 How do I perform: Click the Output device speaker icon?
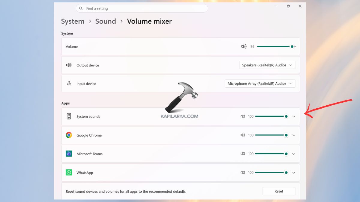pyautogui.click(x=69, y=65)
